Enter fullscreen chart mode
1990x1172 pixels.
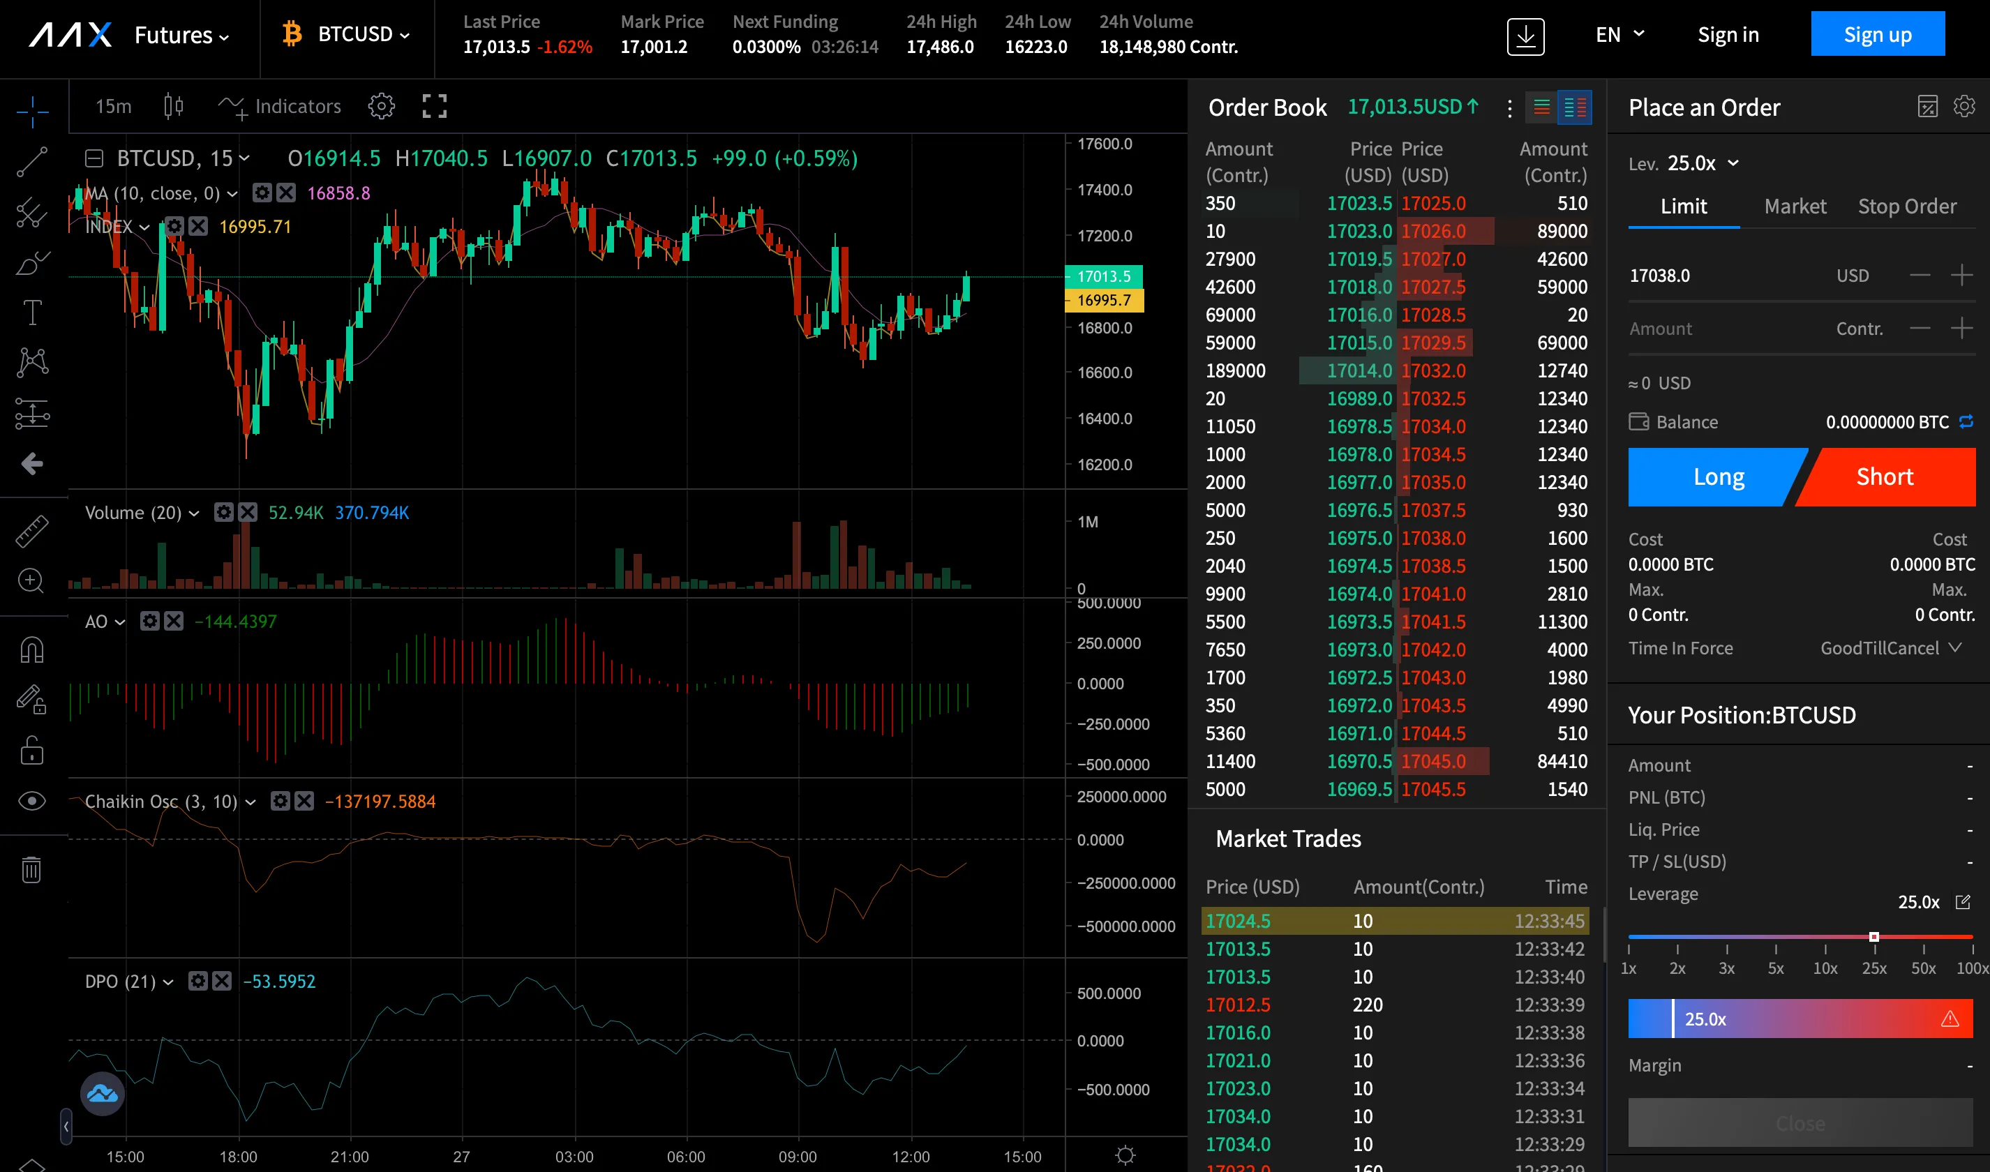click(434, 106)
